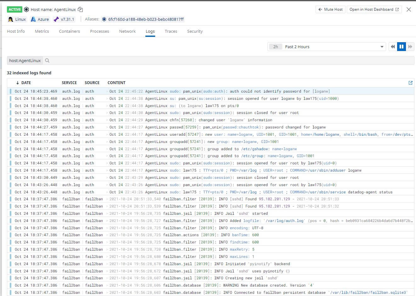Open fail2ban log Initiated 'pyinotify' backend

[211, 264]
